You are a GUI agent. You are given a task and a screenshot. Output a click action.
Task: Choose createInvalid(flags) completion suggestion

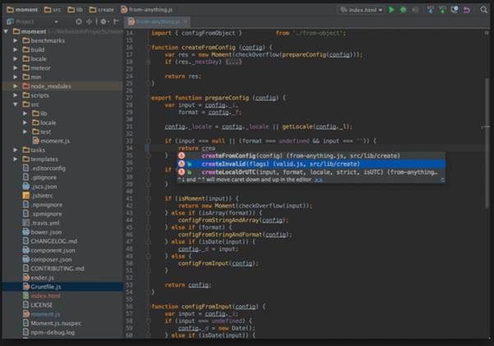pyautogui.click(x=311, y=164)
